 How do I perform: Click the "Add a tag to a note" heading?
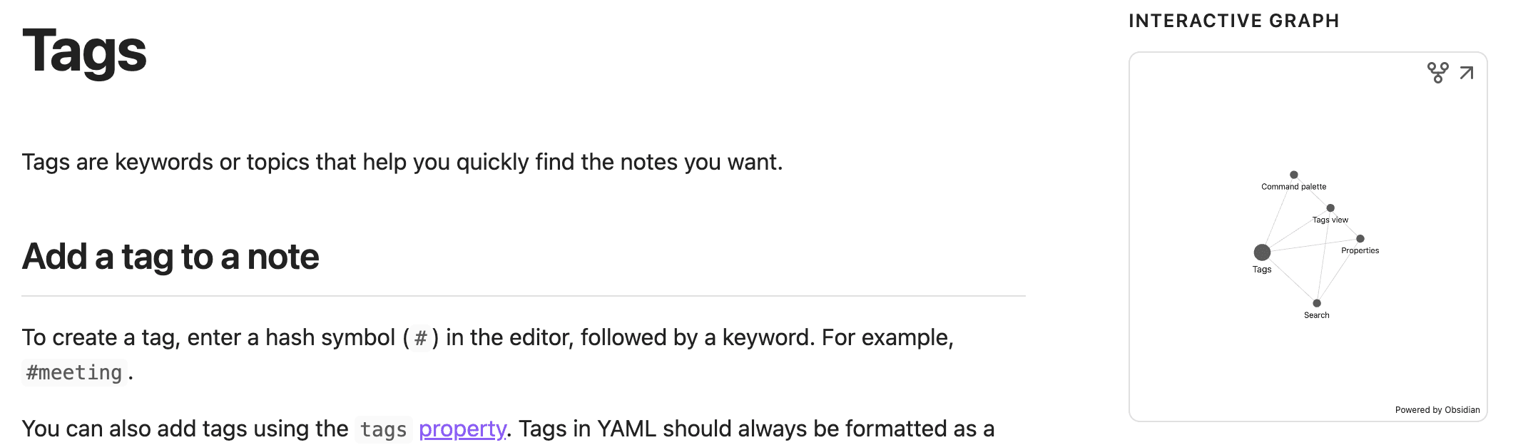(x=170, y=257)
